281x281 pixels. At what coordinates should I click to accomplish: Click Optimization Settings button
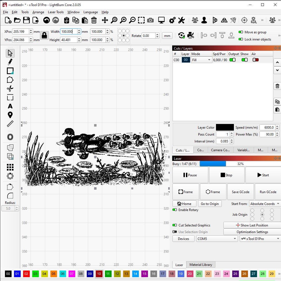252,232
